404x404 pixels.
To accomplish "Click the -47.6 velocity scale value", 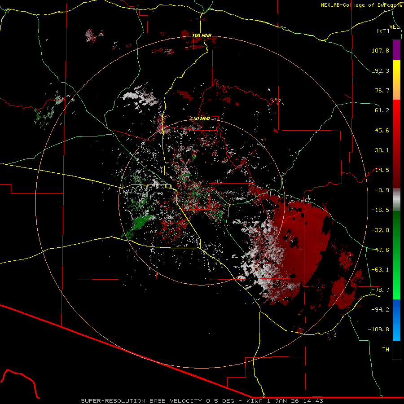I will 380,250.
